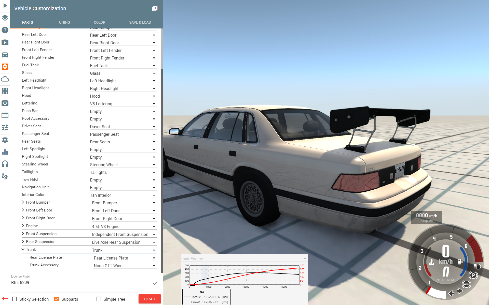
Task: Select the Rear License Plate tree item
Action: click(46, 257)
